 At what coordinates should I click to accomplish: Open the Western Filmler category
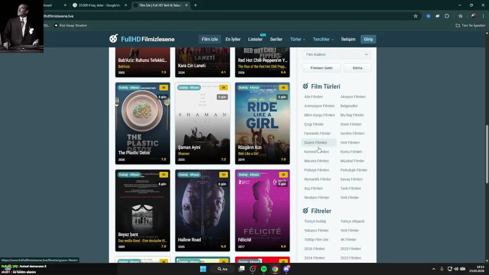pyautogui.click(x=317, y=198)
